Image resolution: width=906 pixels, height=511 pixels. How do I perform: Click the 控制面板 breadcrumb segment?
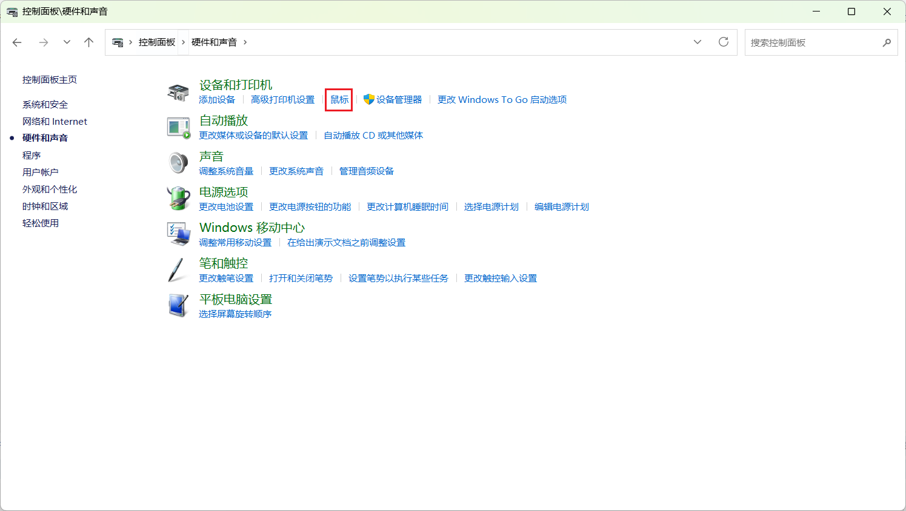[157, 42]
